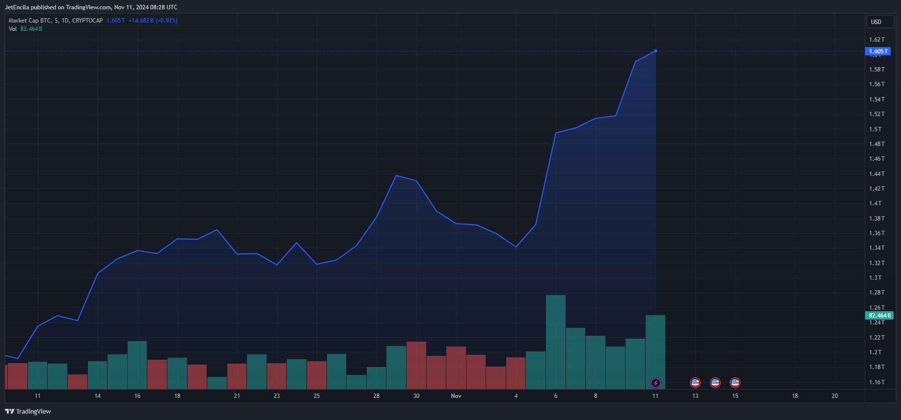Click 1.5 T on the price scale
The height and width of the screenshot is (420, 901).
pyautogui.click(x=875, y=129)
